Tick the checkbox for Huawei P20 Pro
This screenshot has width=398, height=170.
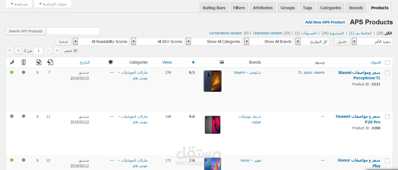(388, 117)
